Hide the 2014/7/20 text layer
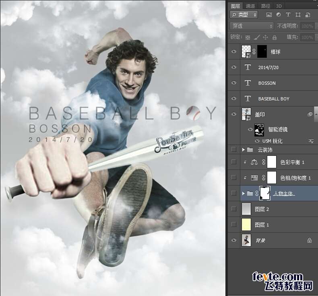This screenshot has width=318, height=296. (233, 67)
